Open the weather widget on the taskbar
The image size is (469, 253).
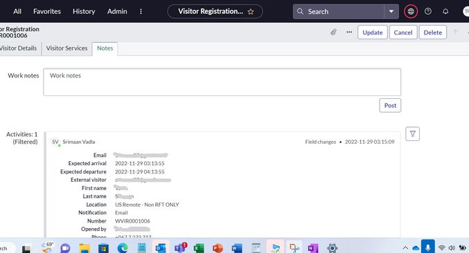48,247
